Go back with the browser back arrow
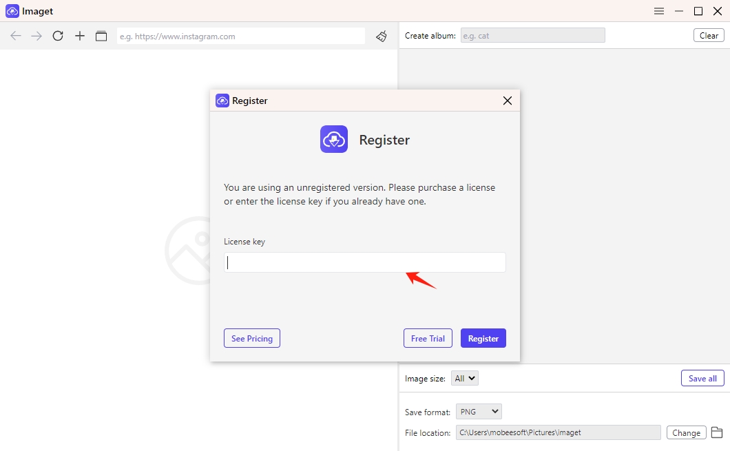 pyautogui.click(x=16, y=36)
